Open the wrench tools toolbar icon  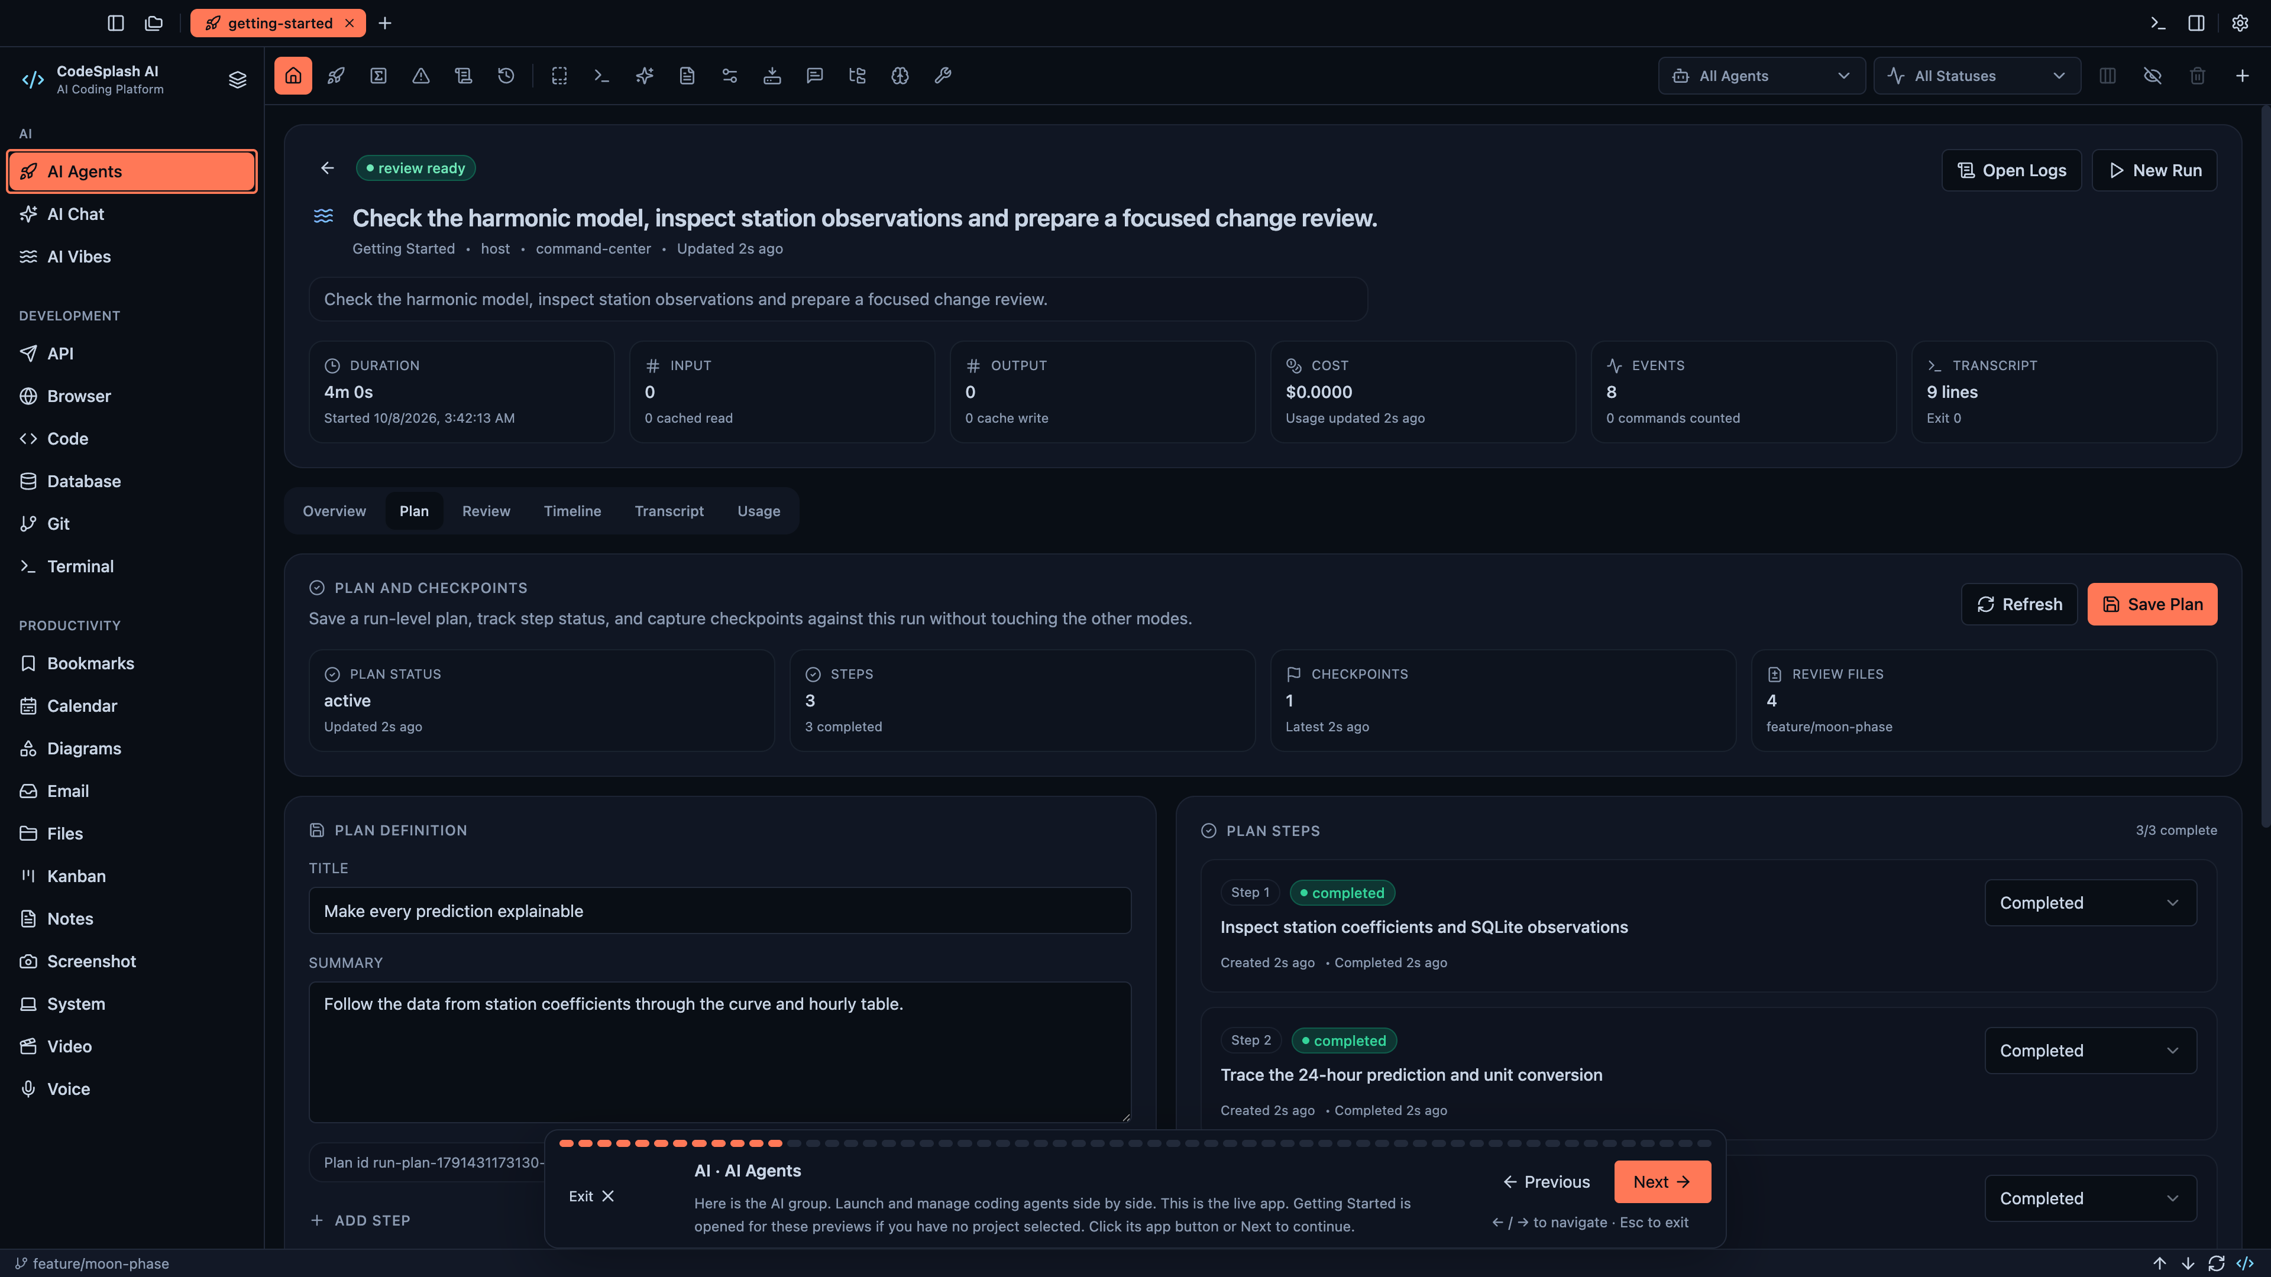[x=943, y=76]
